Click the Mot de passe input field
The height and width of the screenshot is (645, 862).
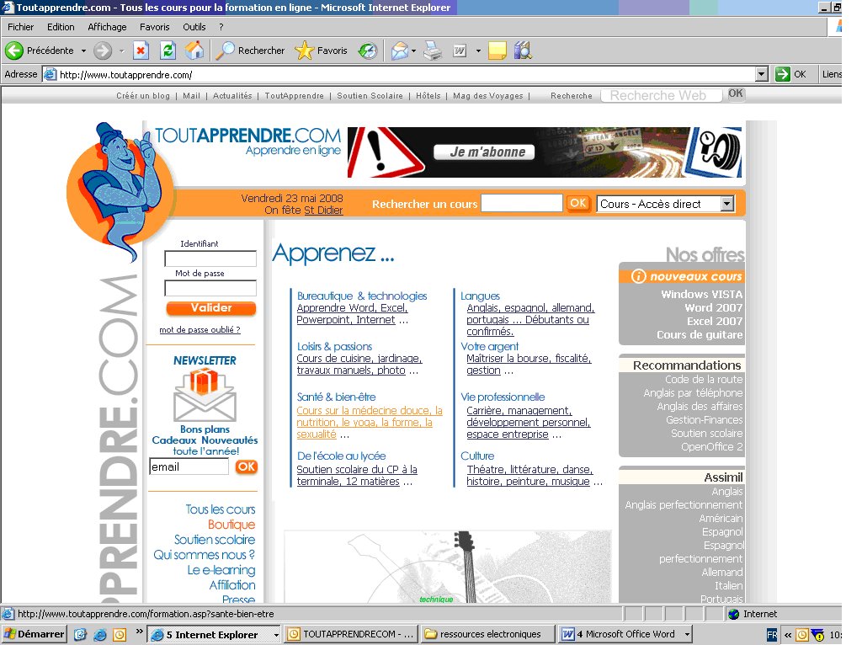tap(210, 288)
